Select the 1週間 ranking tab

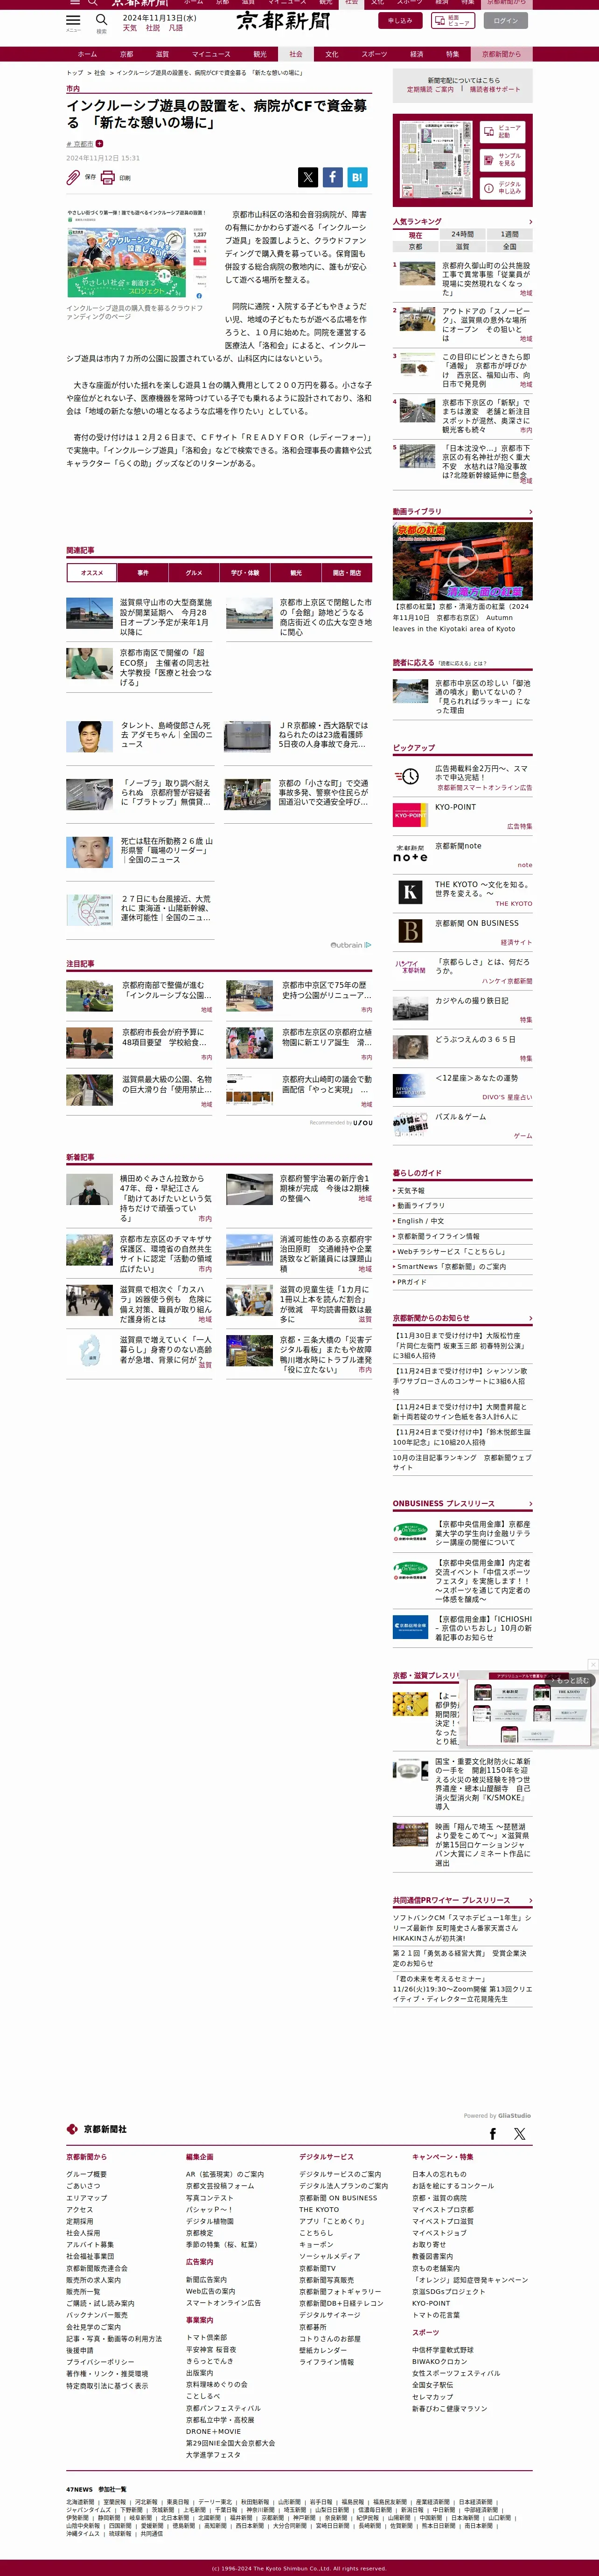pos(509,235)
